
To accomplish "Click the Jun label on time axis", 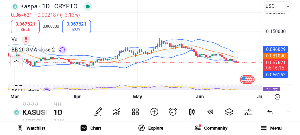I will coord(200,97).
